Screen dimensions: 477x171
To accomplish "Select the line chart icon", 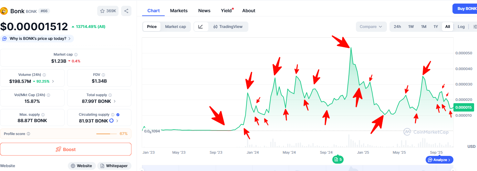I will coord(201,27).
